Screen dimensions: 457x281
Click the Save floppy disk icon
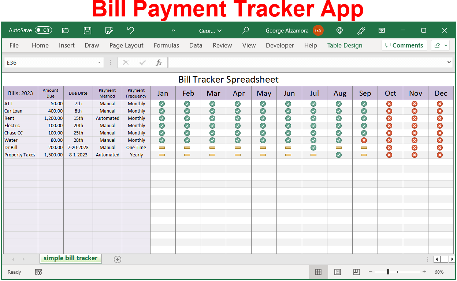pos(88,31)
